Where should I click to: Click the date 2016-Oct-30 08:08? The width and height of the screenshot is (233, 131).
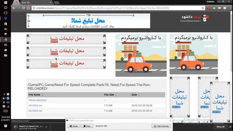tap(142, 106)
